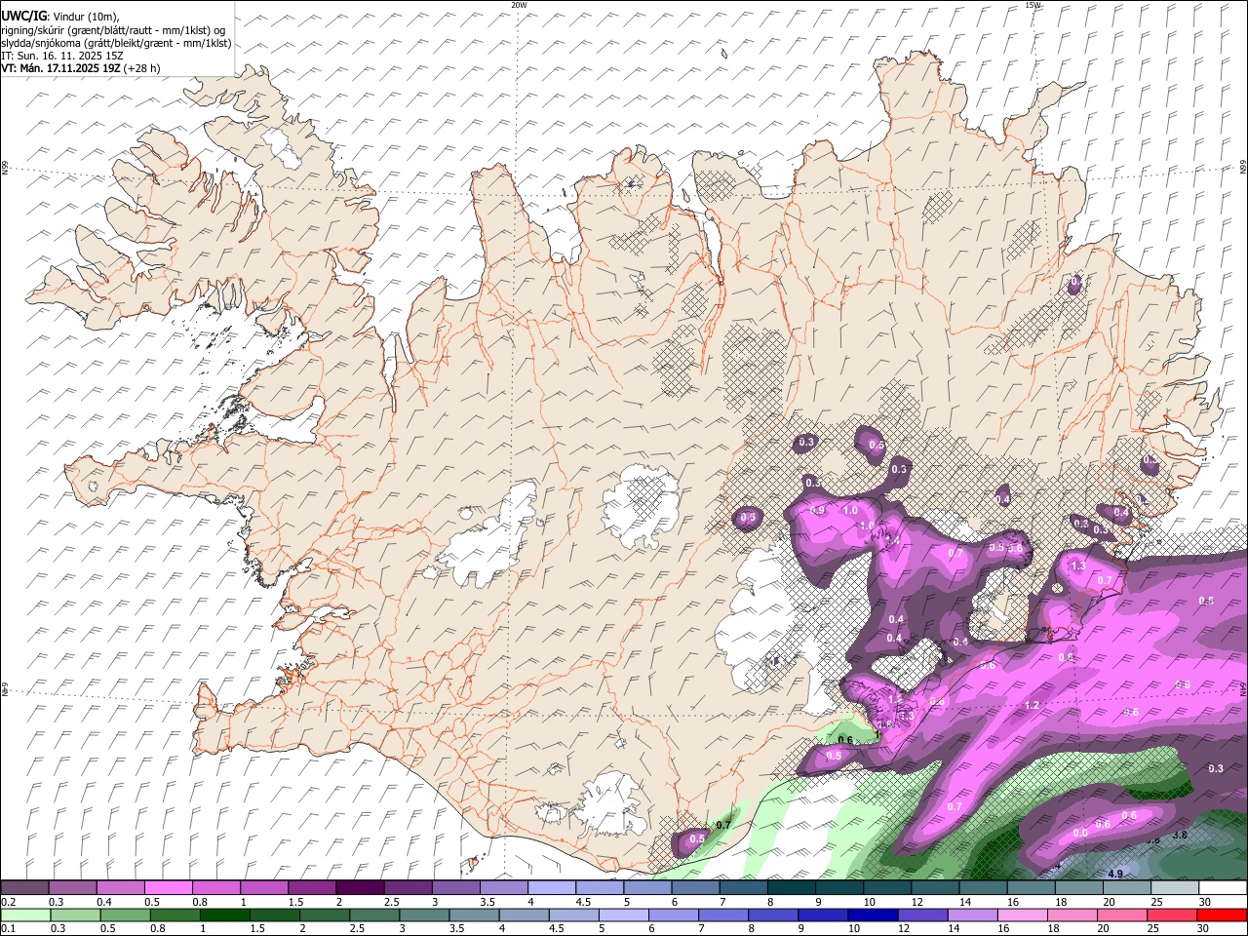Click the 'IT: Sun. 16. 11. 2025 15Z' line
This screenshot has width=1248, height=936.
coord(62,56)
